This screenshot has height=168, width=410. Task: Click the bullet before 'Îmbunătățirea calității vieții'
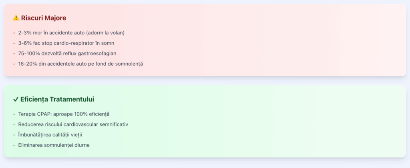(14, 135)
